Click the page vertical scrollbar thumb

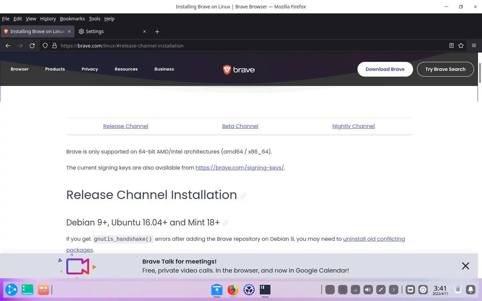pyautogui.click(x=480, y=73)
